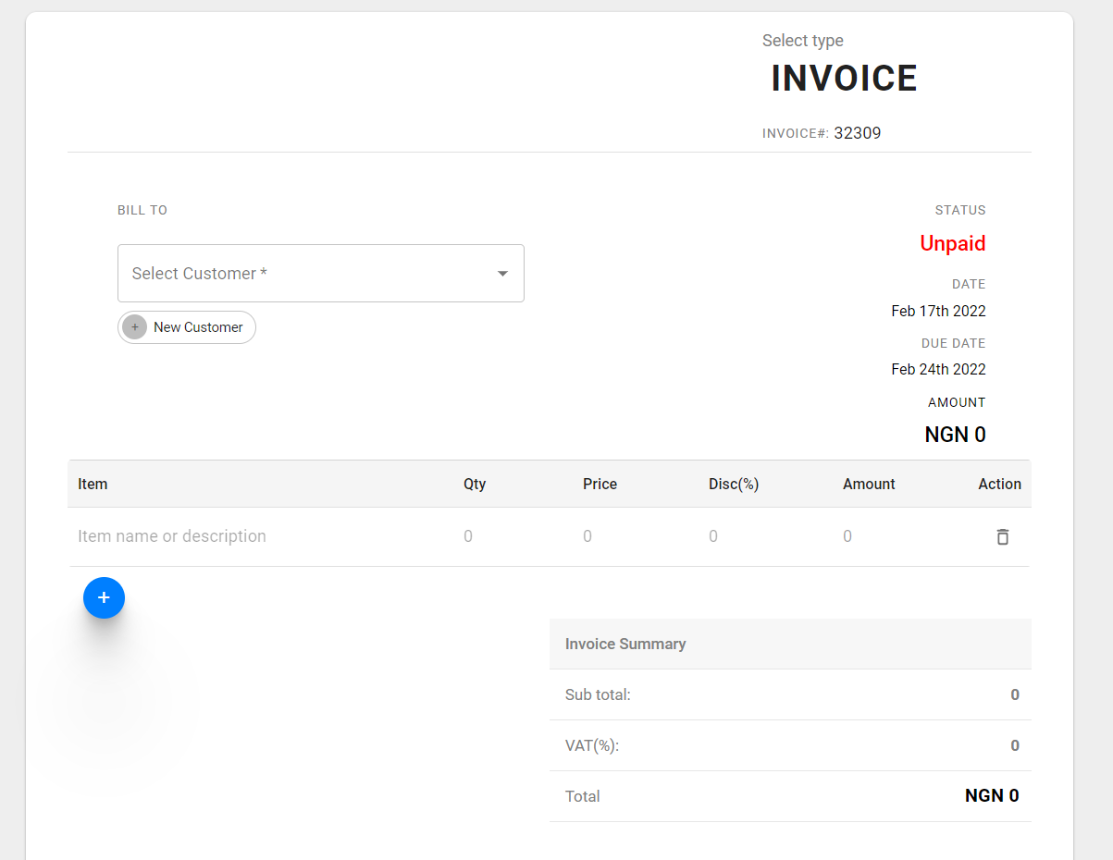Screen dimensions: 1113x860
Task: Click the plus icon inside New Customer chip
Action: pos(135,327)
